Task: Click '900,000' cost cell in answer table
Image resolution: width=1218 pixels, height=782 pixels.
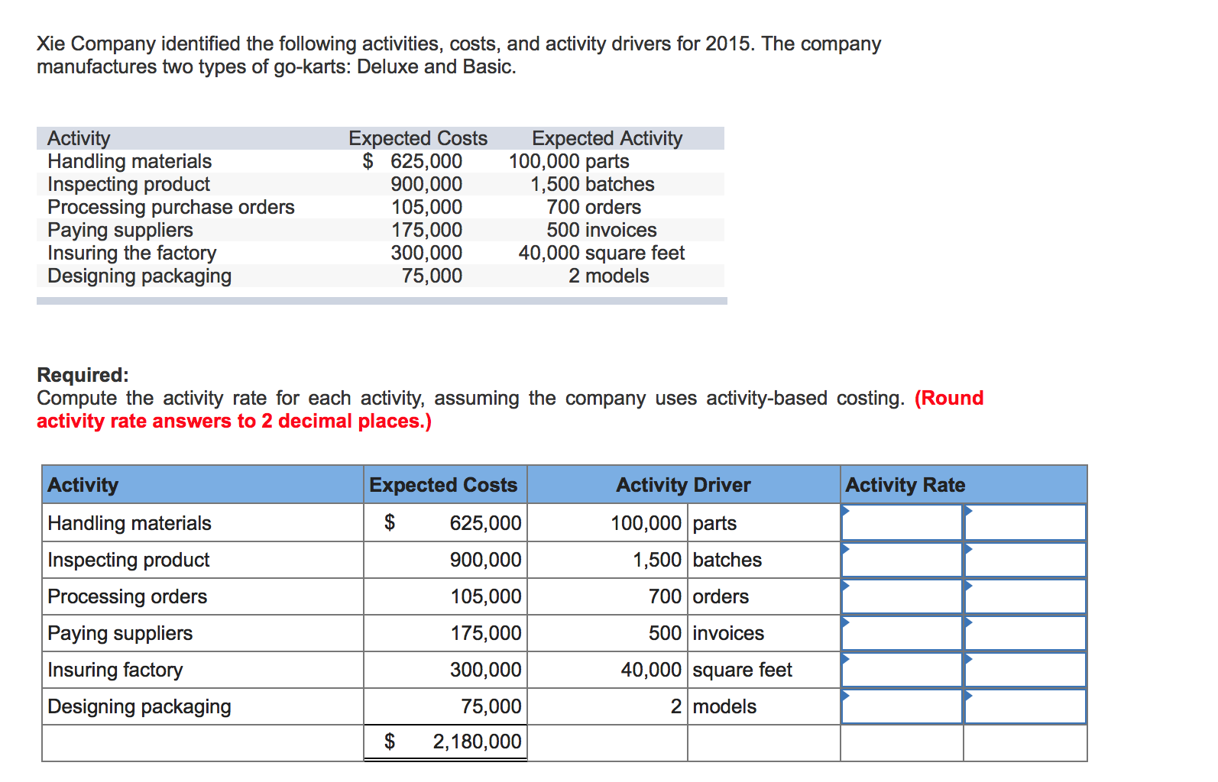Action: pos(445,560)
